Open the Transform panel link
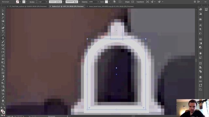209x117 pixels. click(x=140, y=2)
